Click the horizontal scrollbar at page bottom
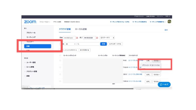The height and width of the screenshot is (110, 196). [94, 89]
